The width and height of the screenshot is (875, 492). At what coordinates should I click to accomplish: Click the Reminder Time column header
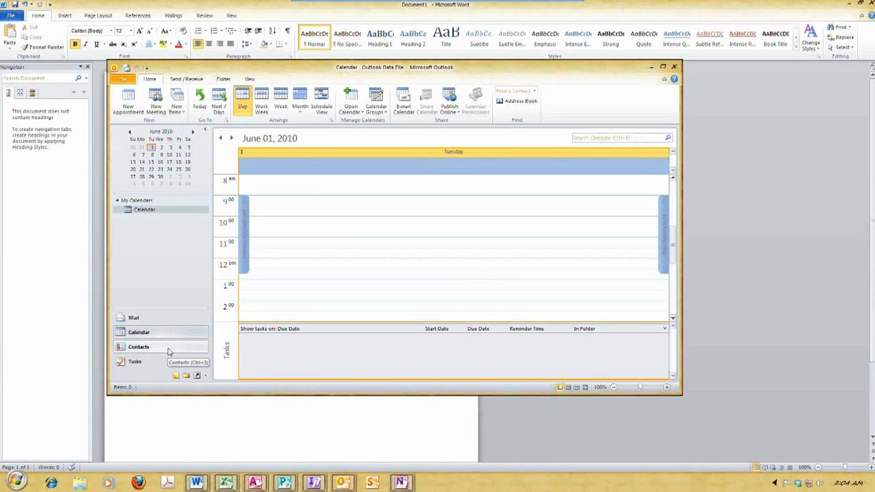(x=526, y=329)
